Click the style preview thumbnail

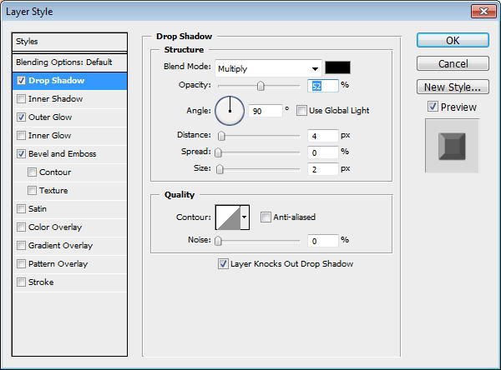pos(452,146)
